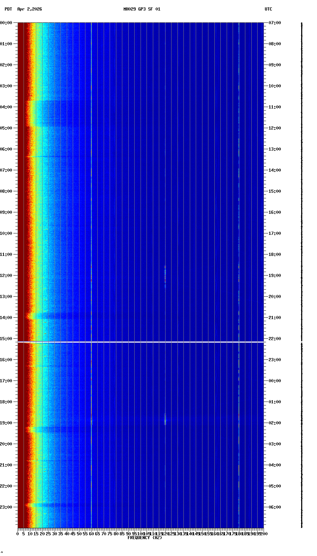Click the 60 Hz frequency tick label
This screenshot has width=317, height=556.
(x=91, y=534)
